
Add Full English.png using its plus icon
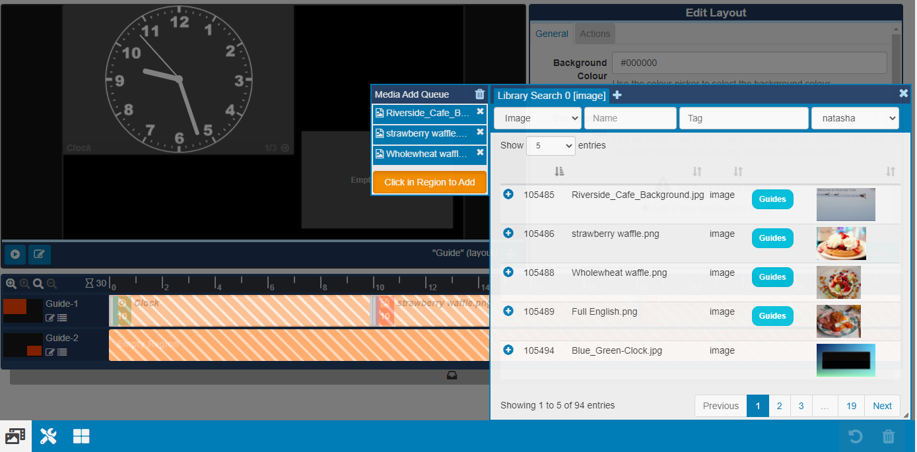point(508,311)
